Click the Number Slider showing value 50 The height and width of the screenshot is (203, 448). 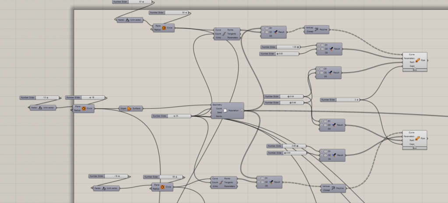click(169, 13)
